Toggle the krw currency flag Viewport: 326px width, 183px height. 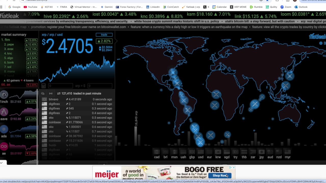(x=218, y=152)
